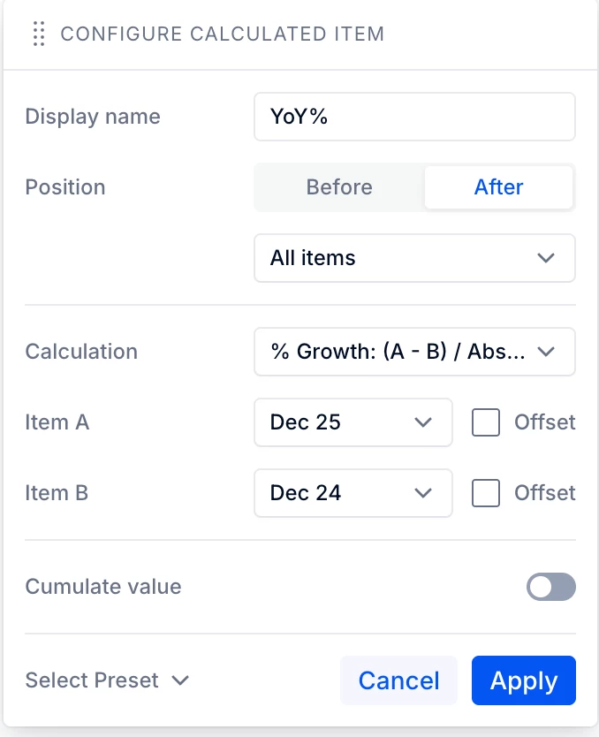
Task: Click the drag handle dots icon
Action: (x=39, y=34)
